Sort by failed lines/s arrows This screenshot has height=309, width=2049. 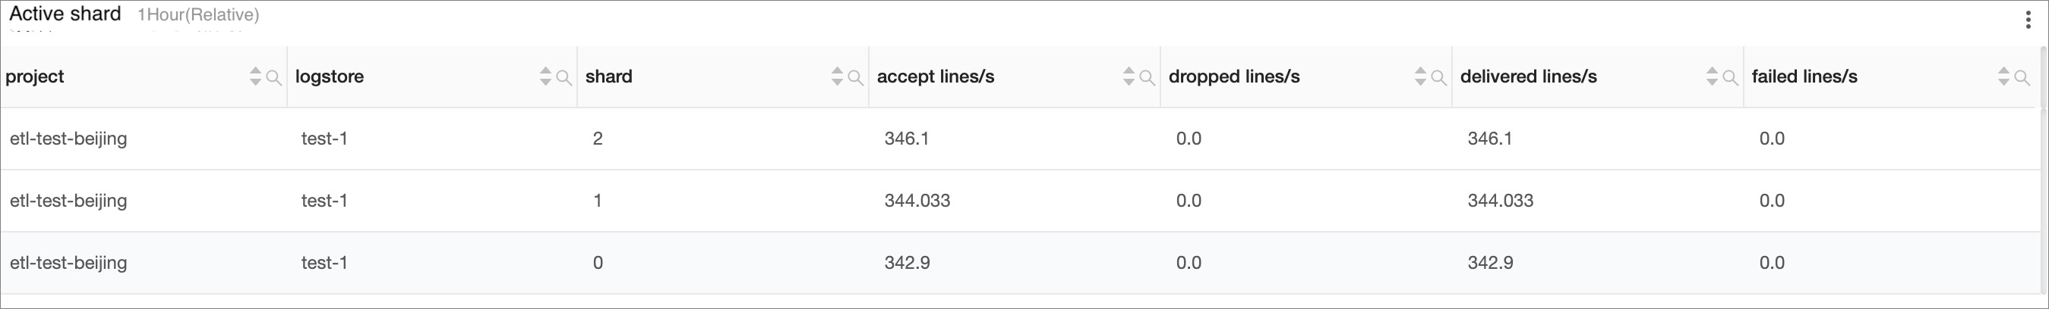[2003, 76]
